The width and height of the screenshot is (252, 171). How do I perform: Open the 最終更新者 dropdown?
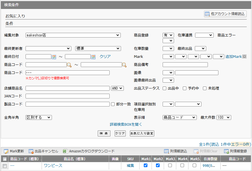pos(48,48)
